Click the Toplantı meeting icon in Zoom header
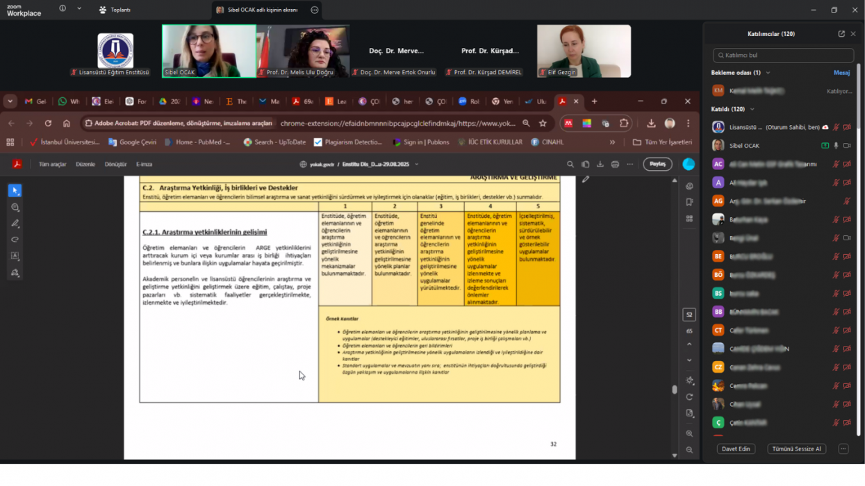Viewport: 865px width, 486px height. pos(104,10)
